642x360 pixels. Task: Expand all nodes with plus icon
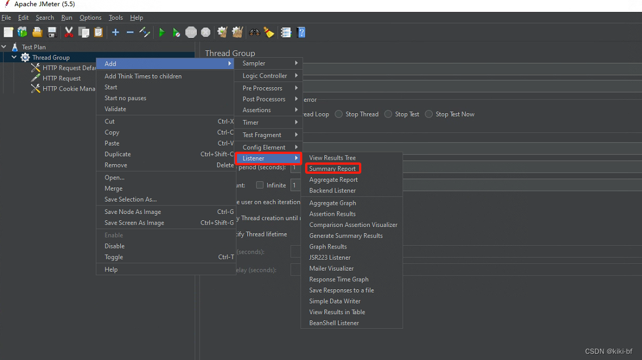coord(116,32)
